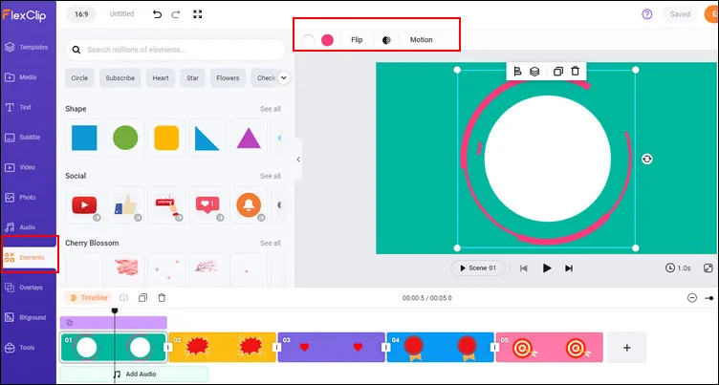Click the white color swatch
The width and height of the screenshot is (719, 385).
pos(308,40)
